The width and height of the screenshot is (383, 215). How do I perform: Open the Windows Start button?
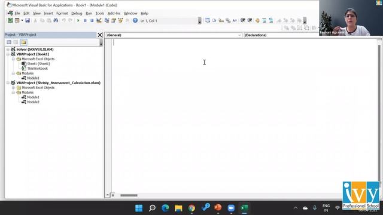(139, 208)
